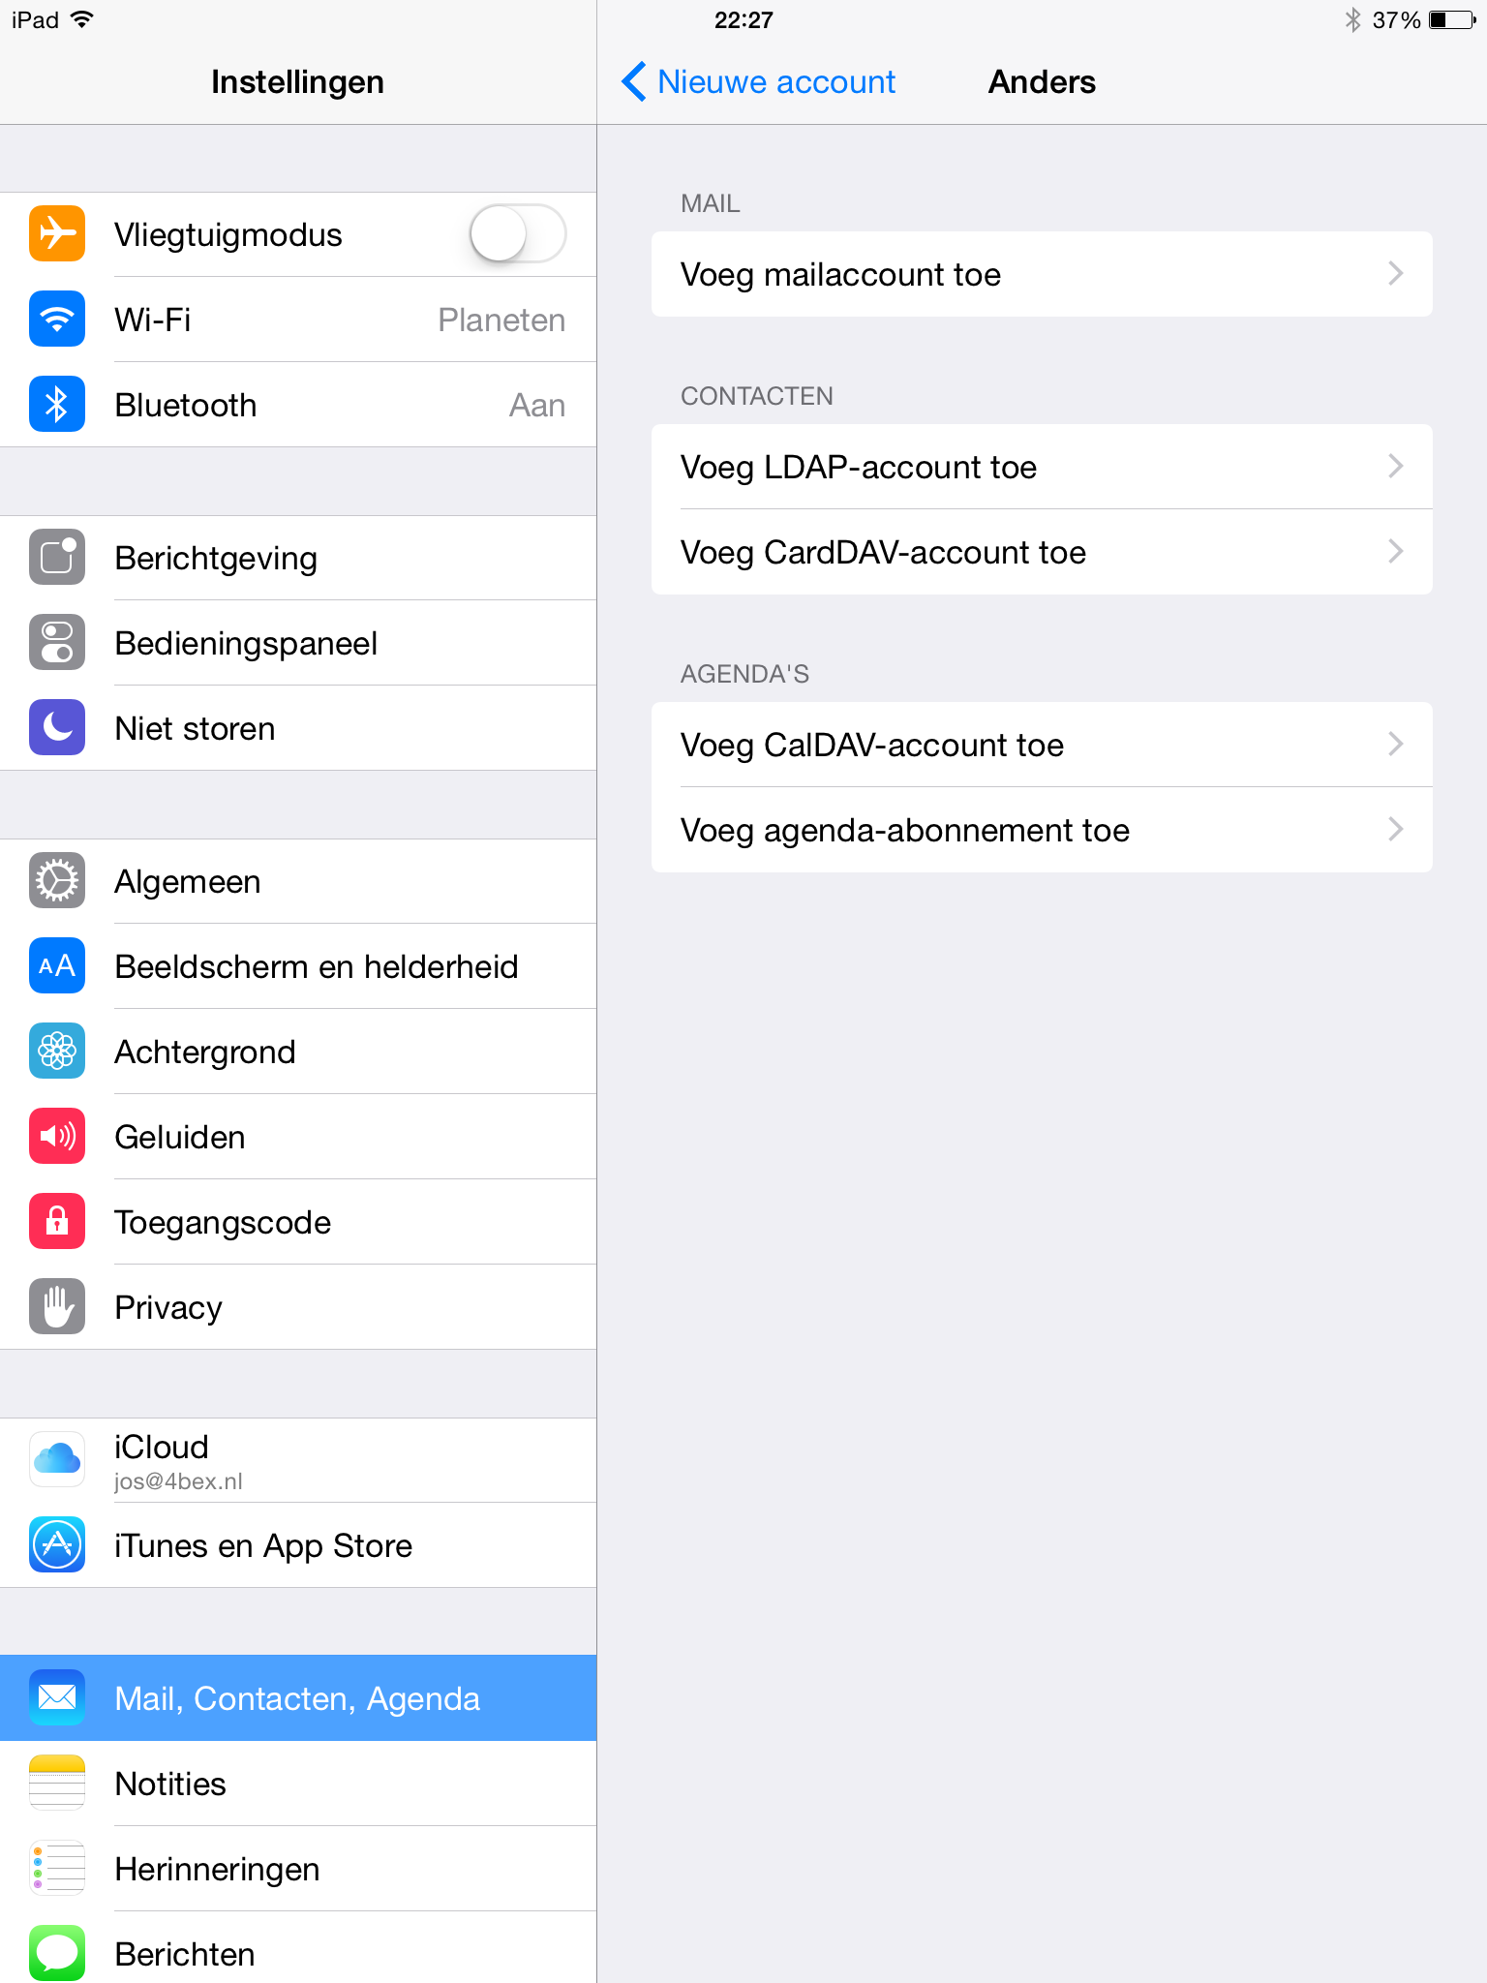Open Niet storen moon icon
Screen dimensions: 1487x1983
pyautogui.click(x=57, y=728)
